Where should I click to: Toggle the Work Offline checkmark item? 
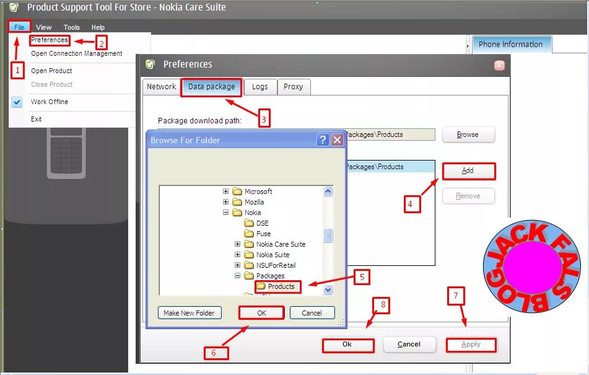[49, 102]
